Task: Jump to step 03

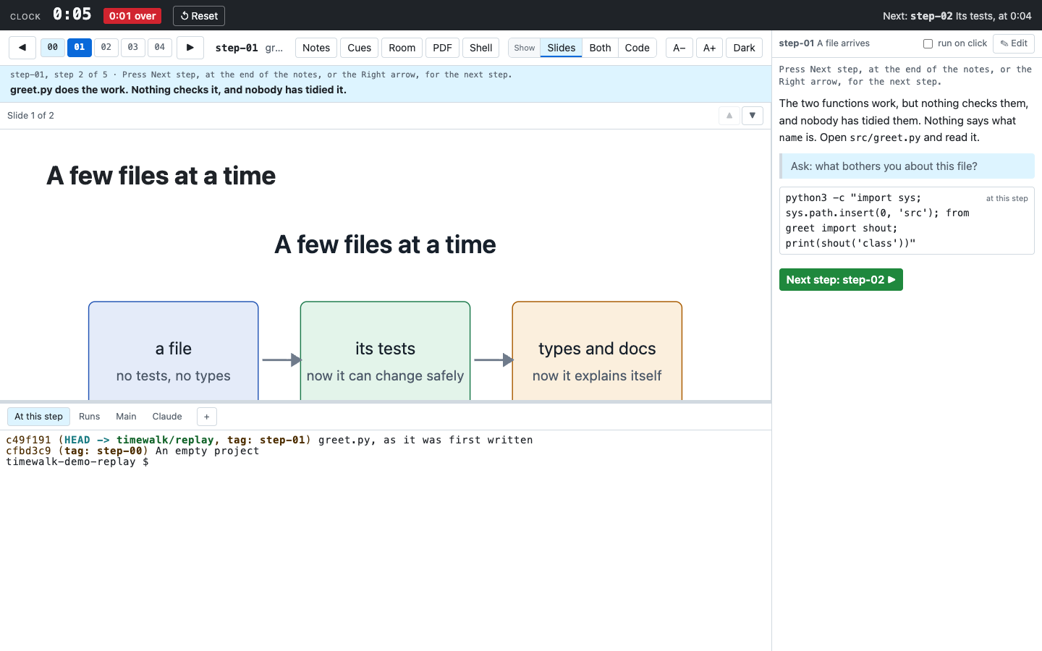Action: point(133,48)
